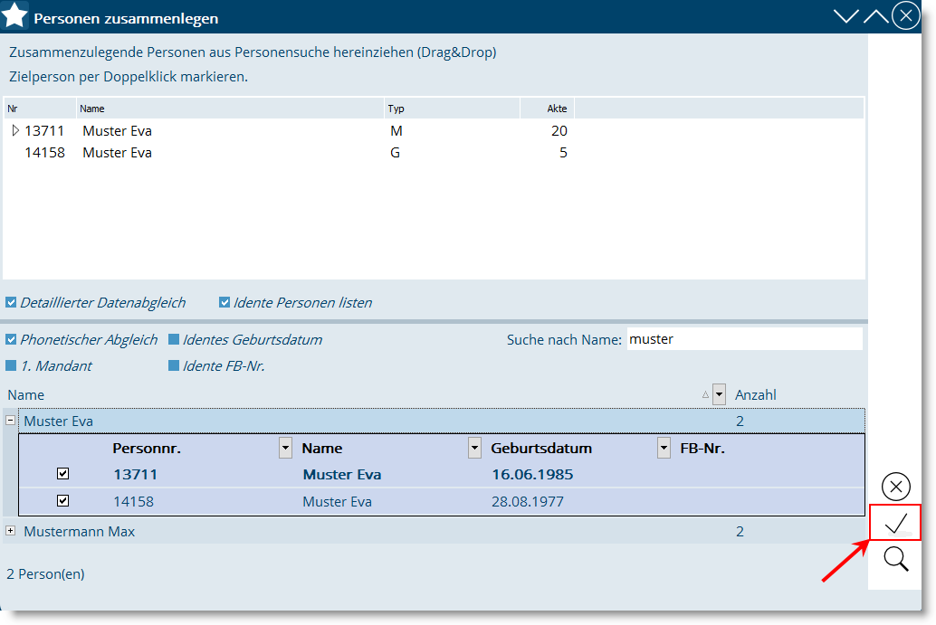Uncheck the box for person 14158

click(62, 500)
